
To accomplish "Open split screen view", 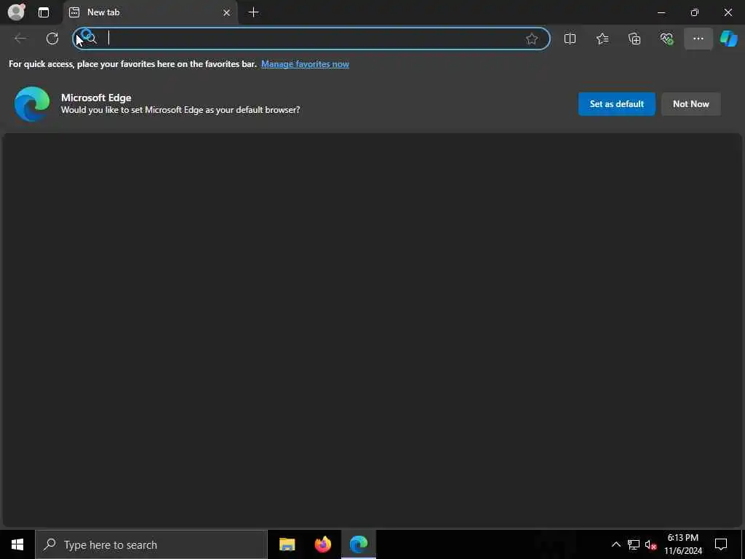I will pyautogui.click(x=570, y=39).
